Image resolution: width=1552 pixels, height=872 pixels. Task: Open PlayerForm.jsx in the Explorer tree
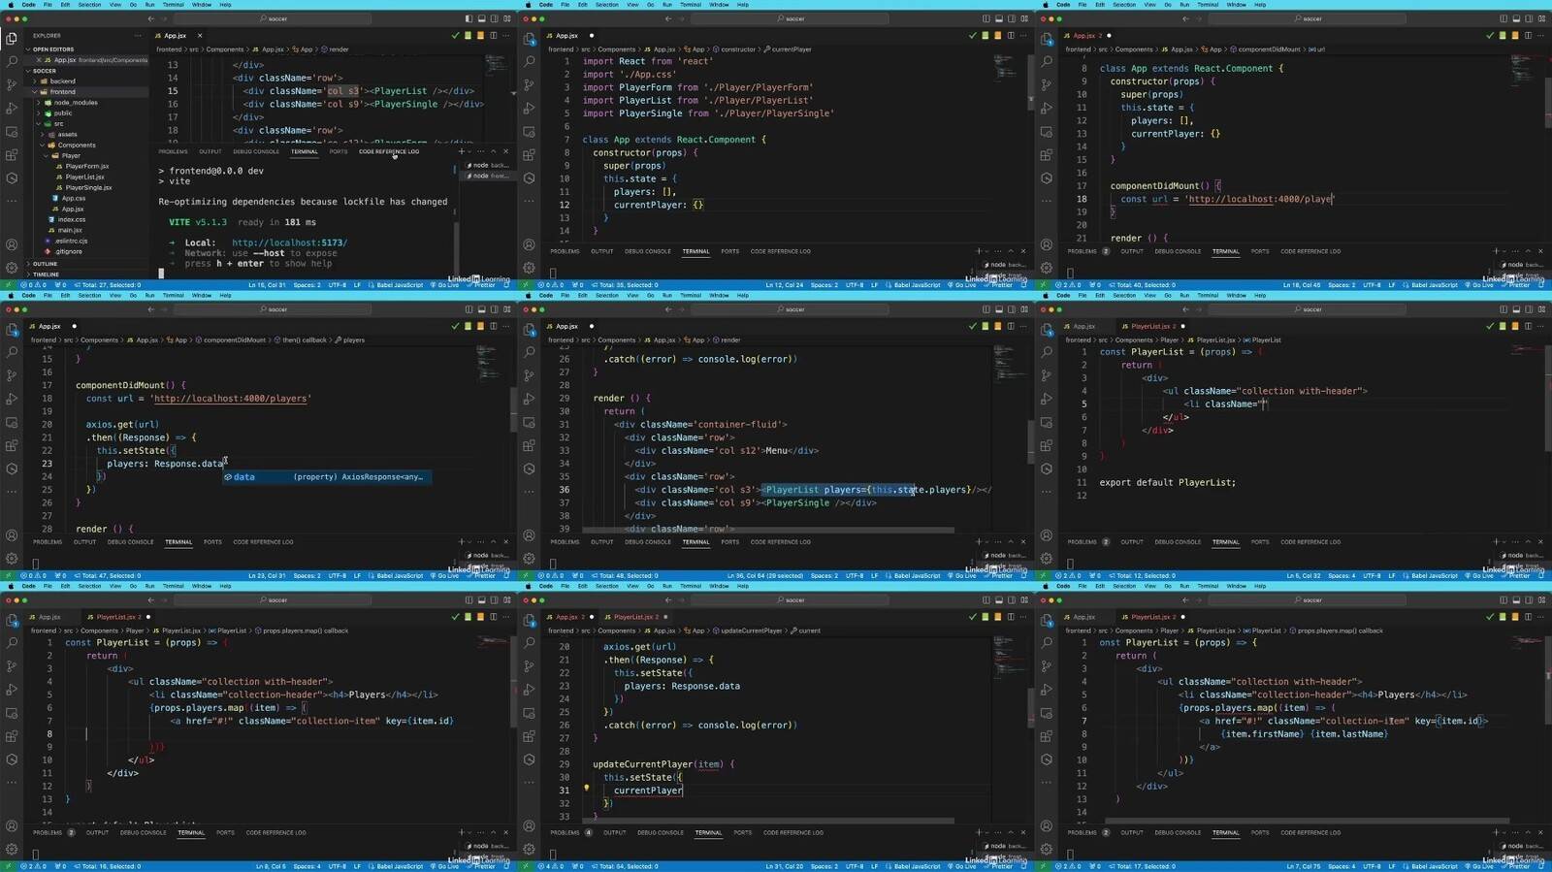click(87, 166)
